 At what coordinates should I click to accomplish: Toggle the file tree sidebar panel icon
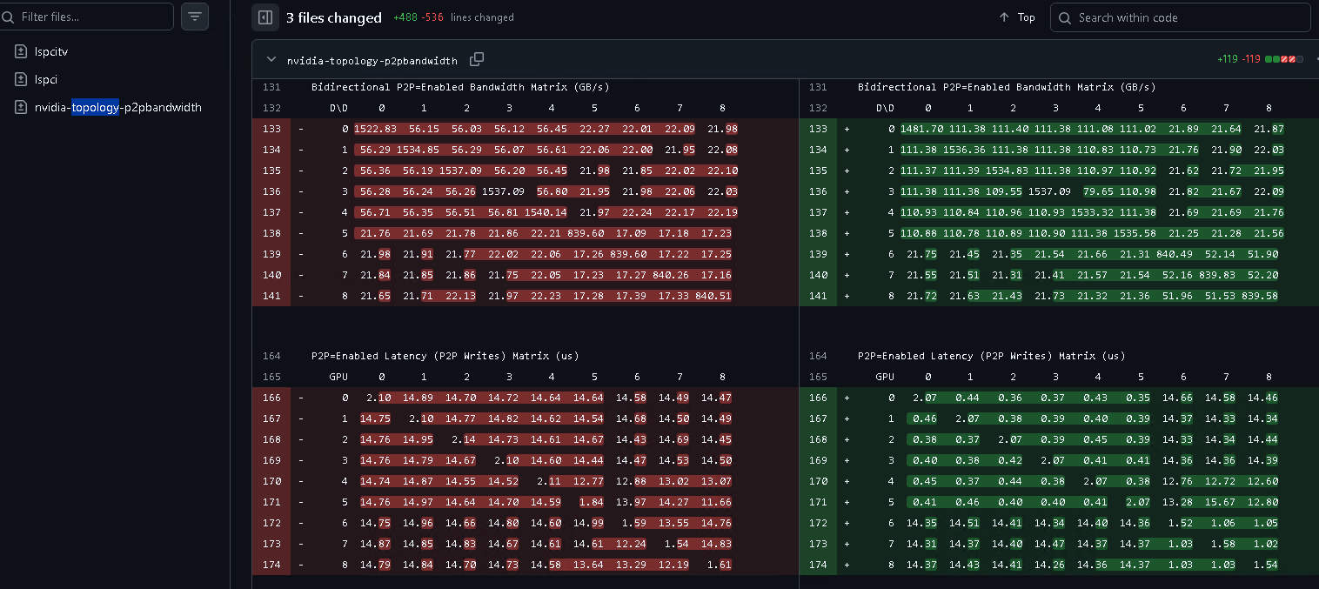[x=265, y=17]
